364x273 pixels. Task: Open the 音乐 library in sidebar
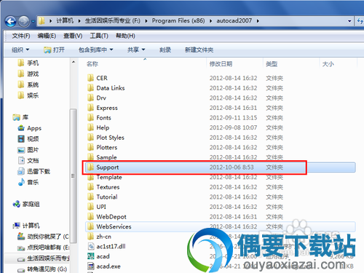[33, 182]
